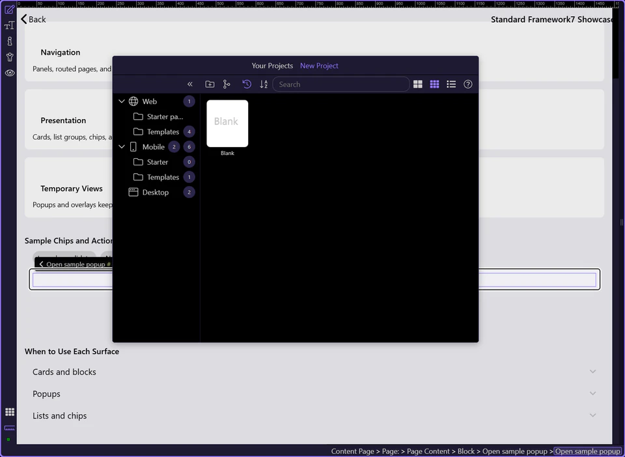Screen dimensions: 625x457
Task: Switch to the Your Projects tab
Action: (x=272, y=66)
